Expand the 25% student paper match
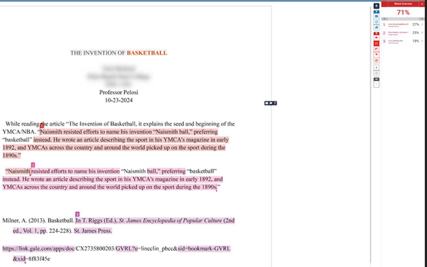Image resolution: width=427 pixels, height=267 pixels. [x=423, y=33]
